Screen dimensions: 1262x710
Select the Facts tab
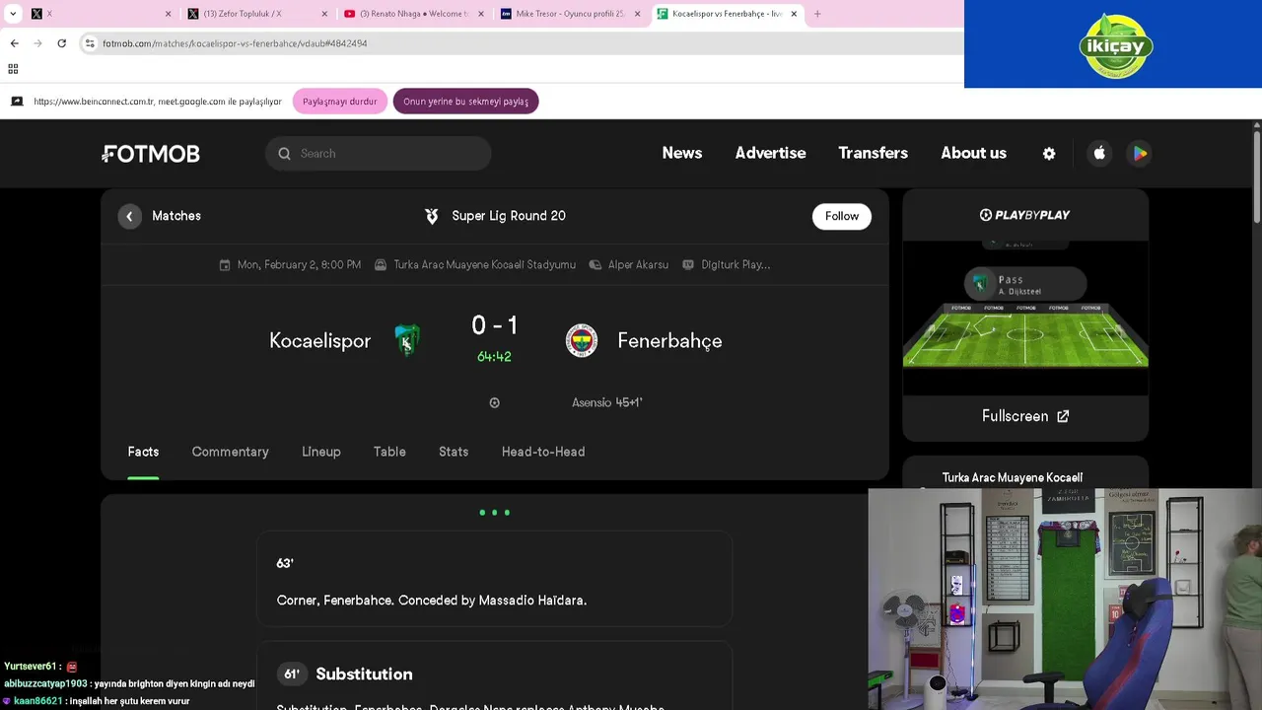tap(143, 452)
